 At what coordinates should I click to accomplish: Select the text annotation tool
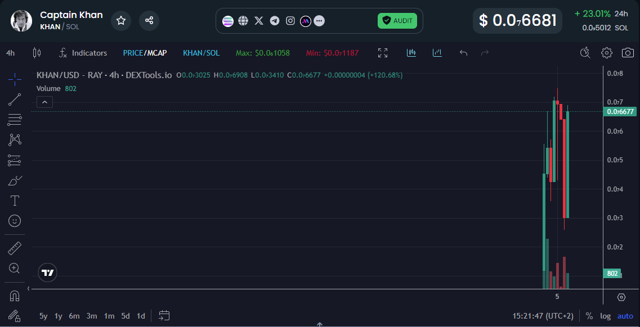click(15, 201)
